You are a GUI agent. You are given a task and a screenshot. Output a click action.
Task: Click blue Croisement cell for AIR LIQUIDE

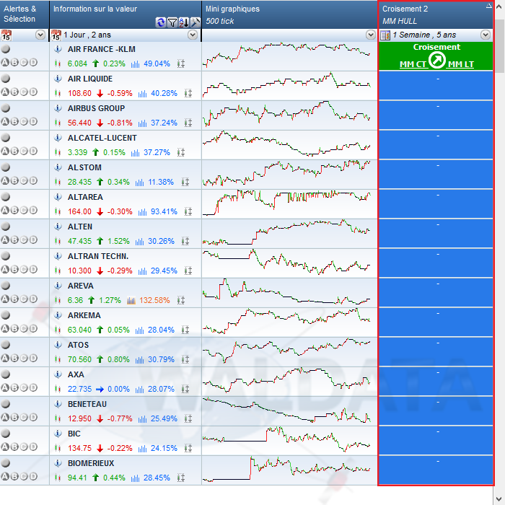pyautogui.click(x=436, y=86)
